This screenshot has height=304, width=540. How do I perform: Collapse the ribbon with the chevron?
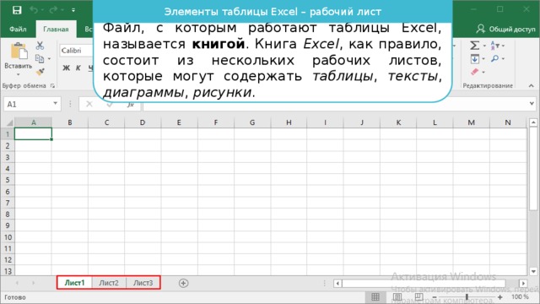point(531,85)
